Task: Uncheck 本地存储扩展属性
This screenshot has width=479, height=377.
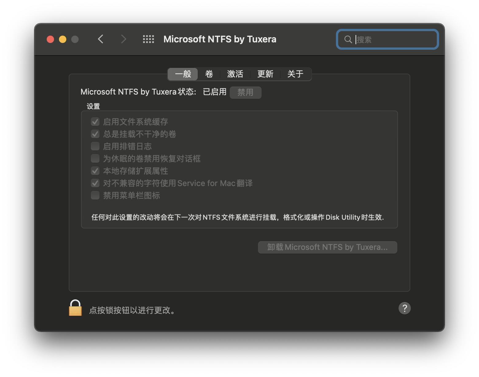Action: [95, 171]
